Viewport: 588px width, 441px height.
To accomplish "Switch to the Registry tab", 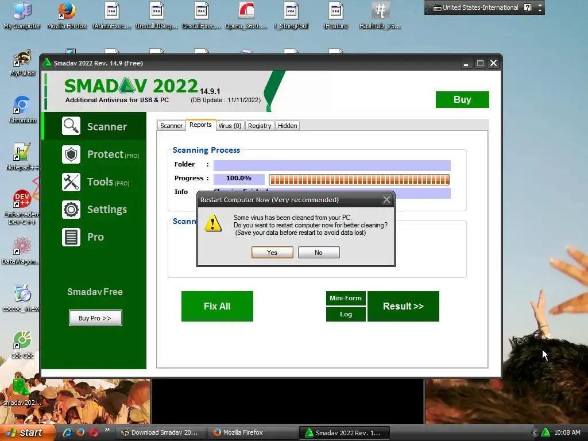I will [x=260, y=126].
